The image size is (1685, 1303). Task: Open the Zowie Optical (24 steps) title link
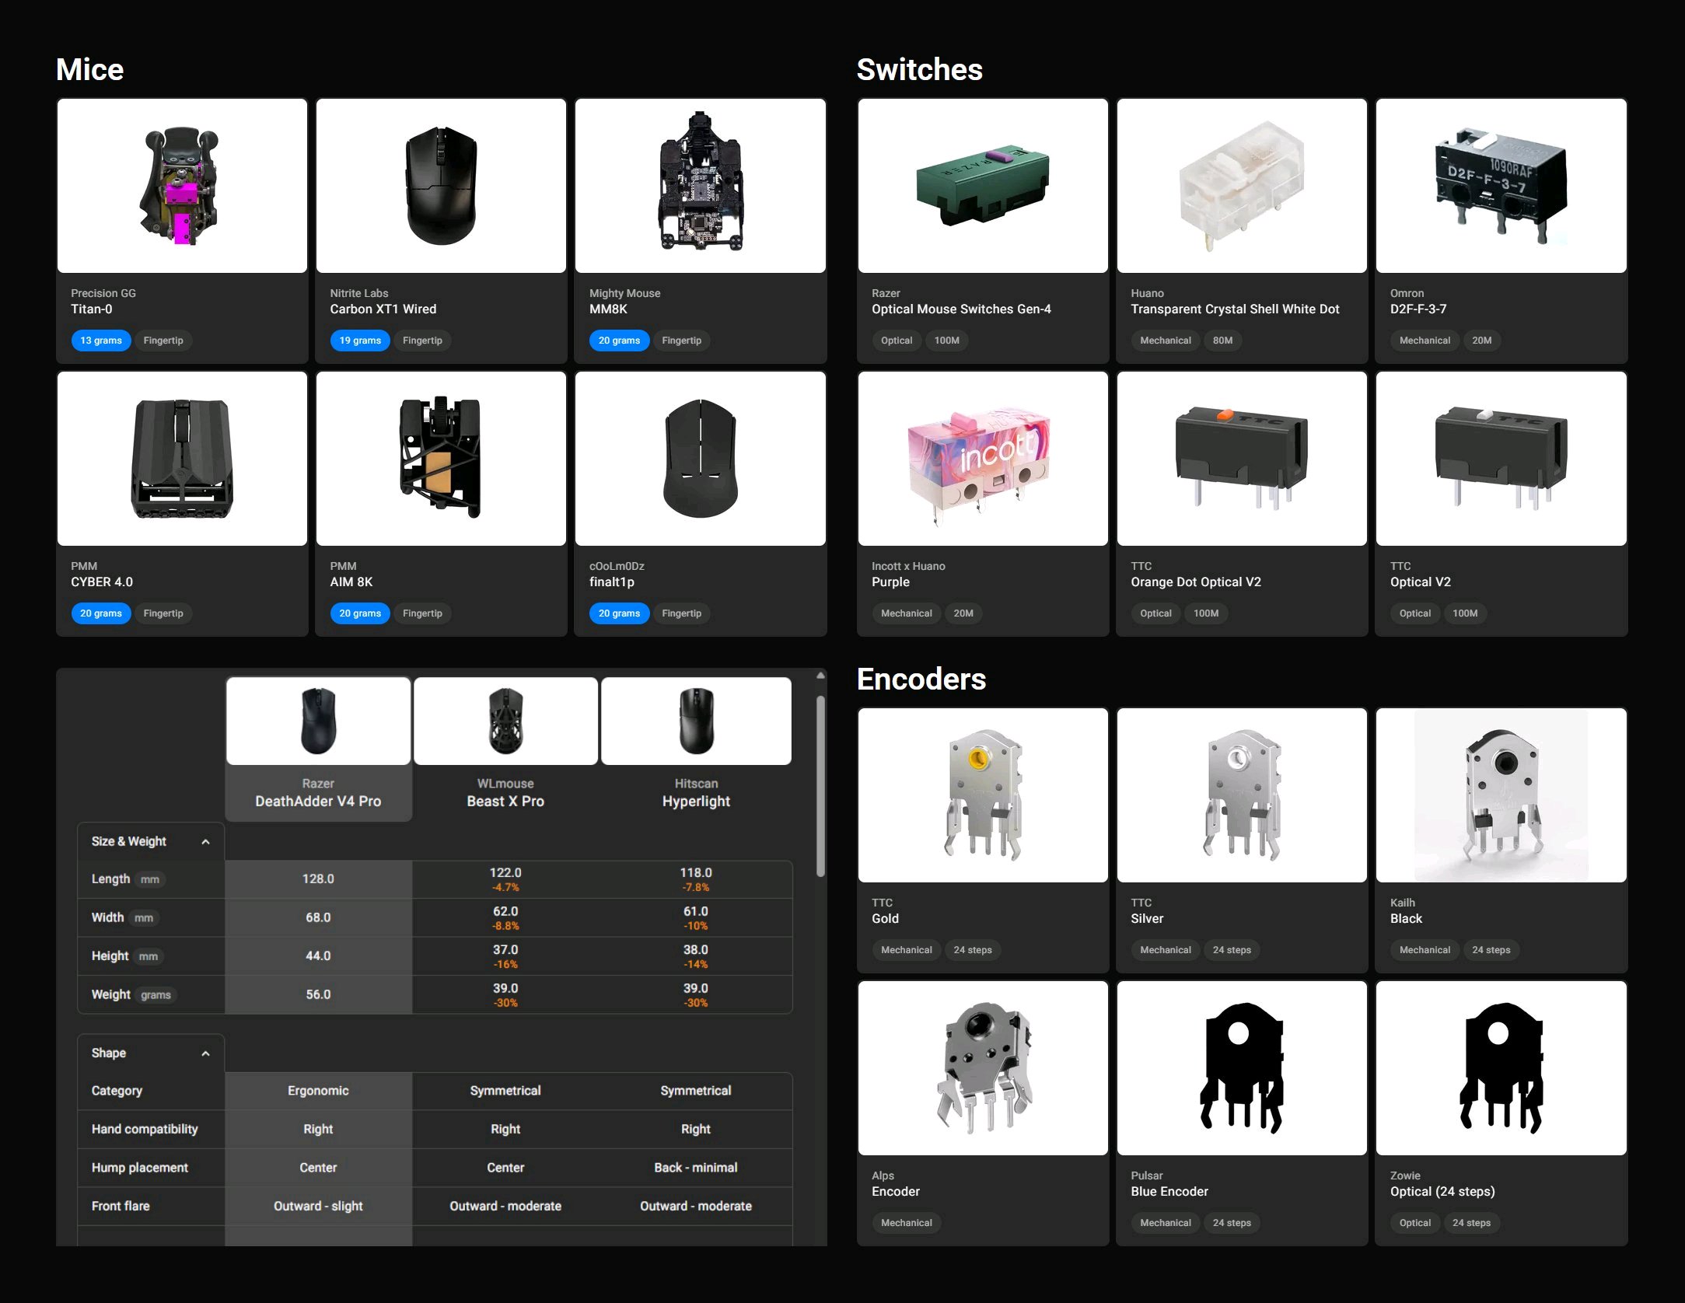click(x=1442, y=1191)
